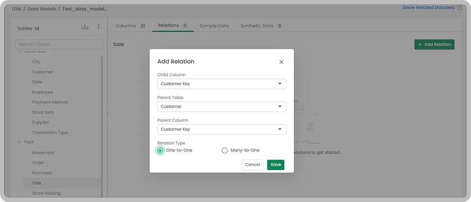Screen dimensions: 471x202
Task: Open the Tables three-dot options menu
Action: click(x=98, y=27)
